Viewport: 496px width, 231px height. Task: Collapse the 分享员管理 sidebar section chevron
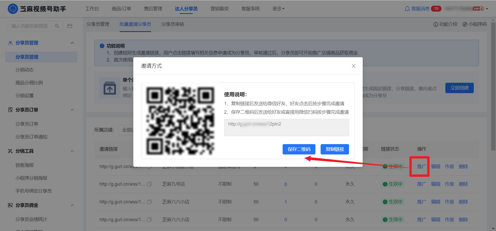(72, 43)
